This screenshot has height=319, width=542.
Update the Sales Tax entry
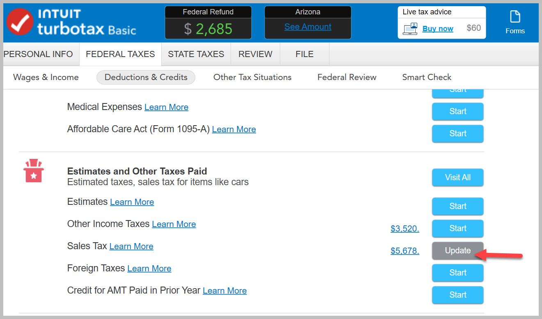click(457, 250)
